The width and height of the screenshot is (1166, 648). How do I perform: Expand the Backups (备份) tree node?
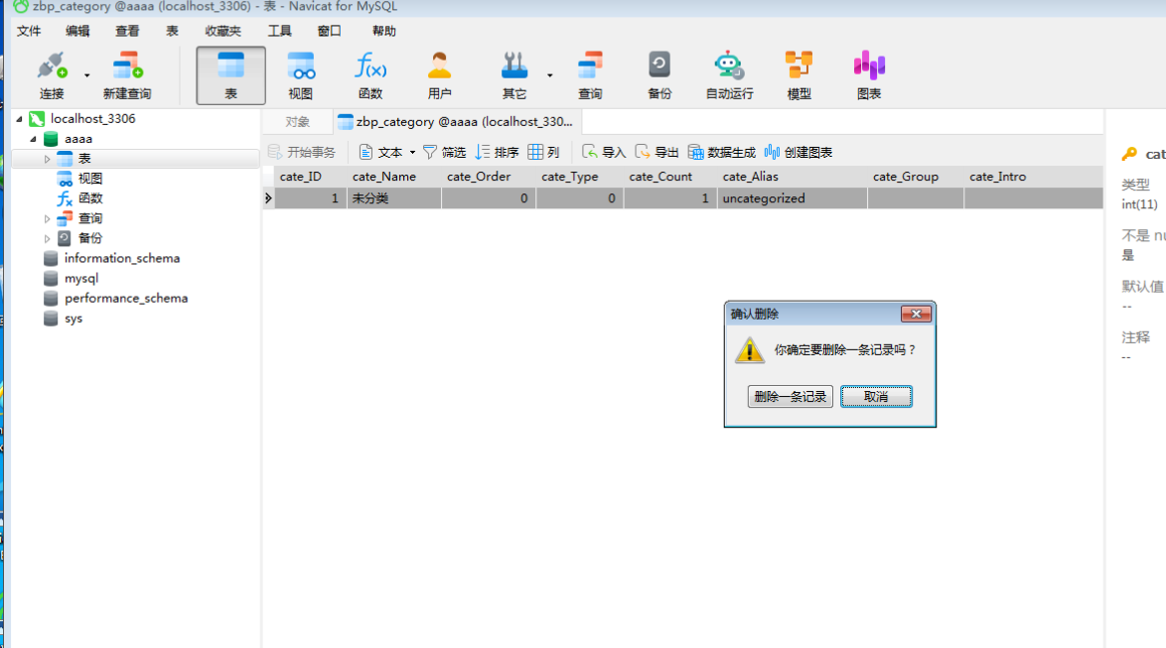pos(47,238)
